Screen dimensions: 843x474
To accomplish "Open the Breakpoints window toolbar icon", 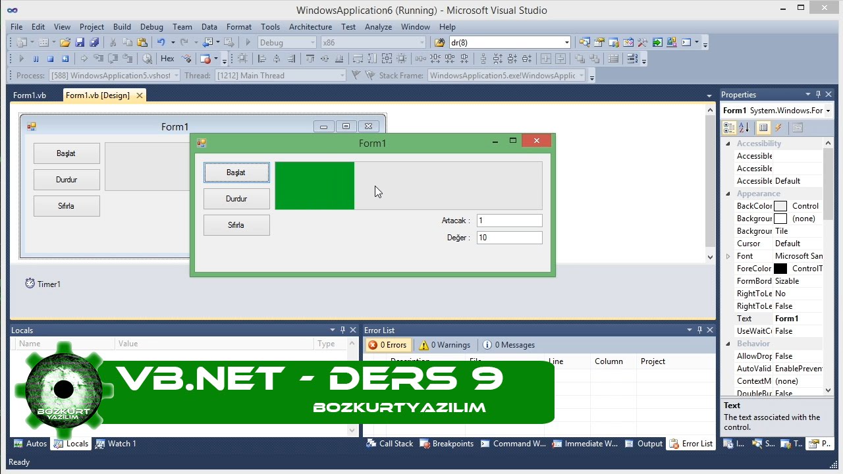I will point(205,59).
